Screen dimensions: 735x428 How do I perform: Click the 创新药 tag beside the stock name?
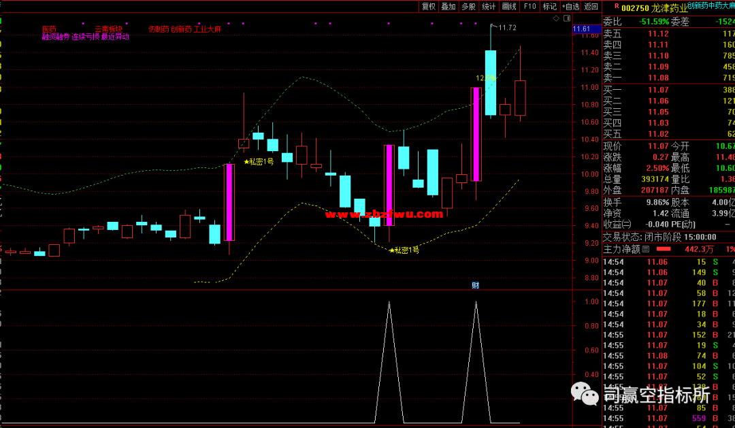[698, 5]
